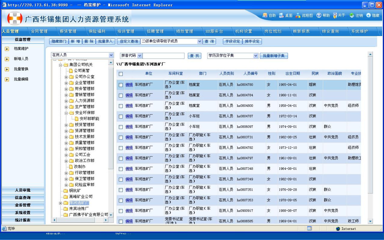Click the 批量新增子集 button

(274, 56)
